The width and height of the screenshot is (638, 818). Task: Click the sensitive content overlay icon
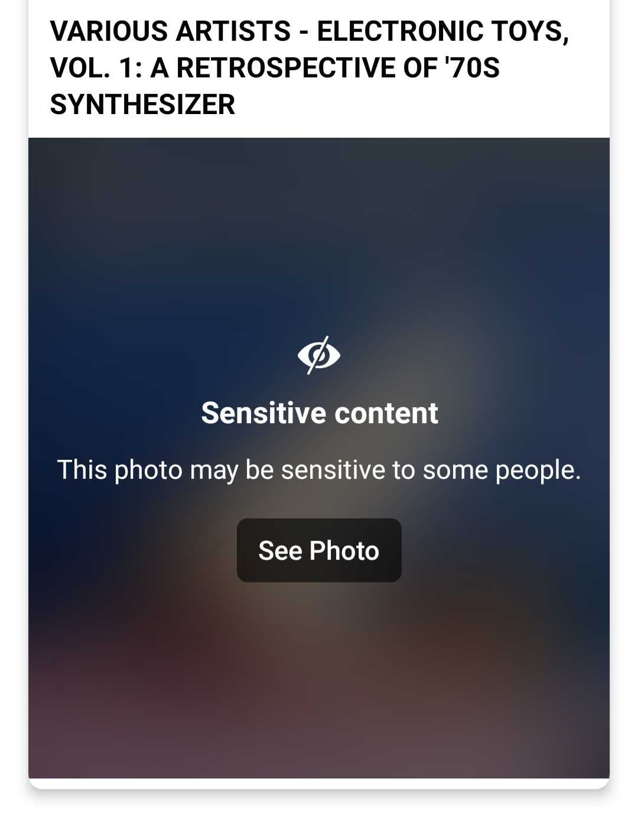319,355
